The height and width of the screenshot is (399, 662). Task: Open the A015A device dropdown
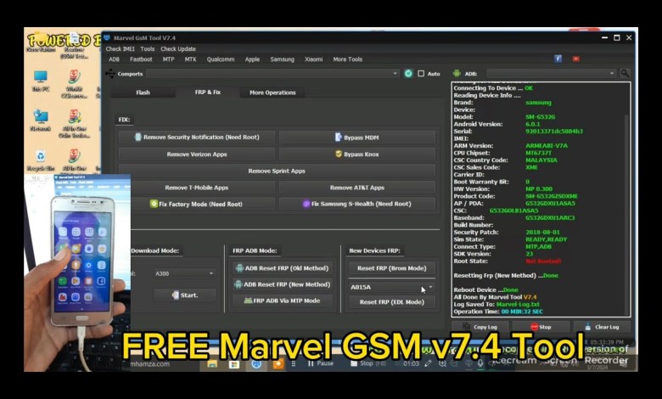pyautogui.click(x=392, y=287)
